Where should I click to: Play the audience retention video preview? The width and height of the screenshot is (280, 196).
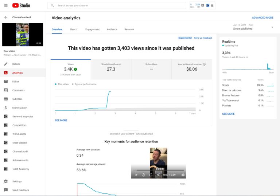click(136, 175)
